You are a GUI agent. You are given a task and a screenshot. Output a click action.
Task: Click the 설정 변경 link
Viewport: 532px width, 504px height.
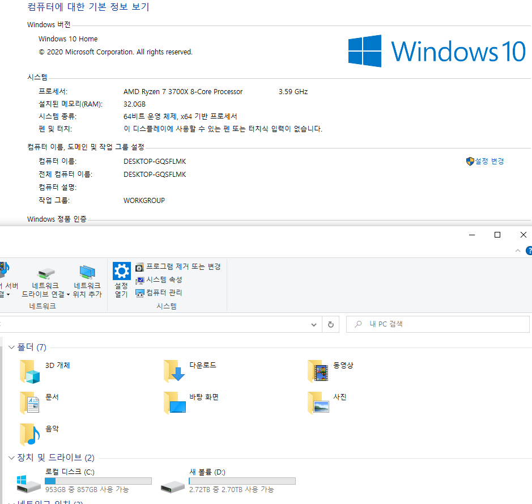click(x=490, y=161)
